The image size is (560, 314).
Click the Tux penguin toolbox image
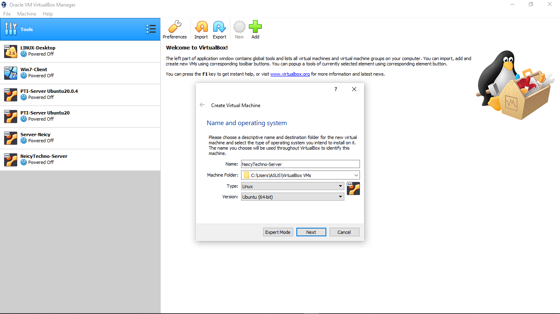pyautogui.click(x=515, y=85)
